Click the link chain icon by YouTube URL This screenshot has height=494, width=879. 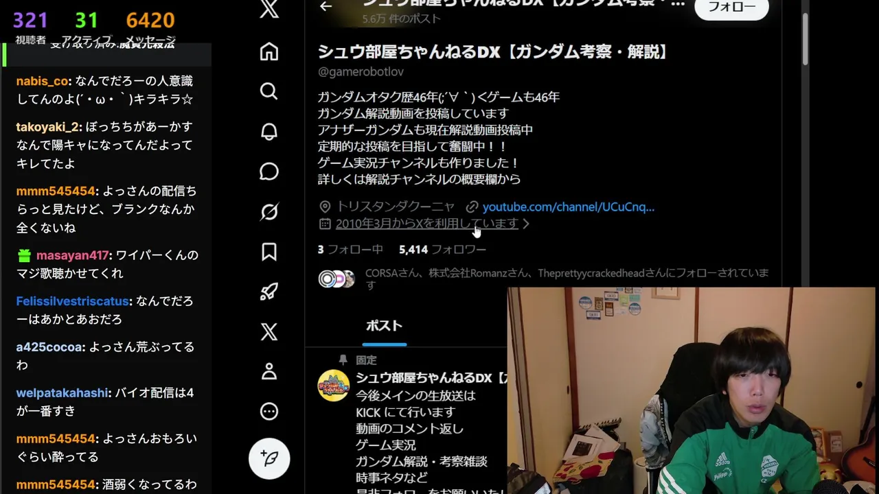[x=472, y=207]
